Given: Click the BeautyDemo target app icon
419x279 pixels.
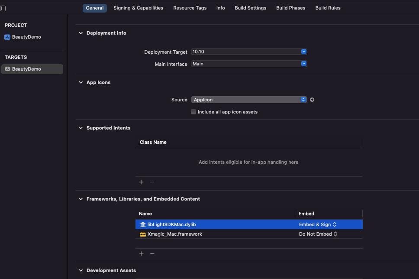Looking at the screenshot, I should [7, 69].
